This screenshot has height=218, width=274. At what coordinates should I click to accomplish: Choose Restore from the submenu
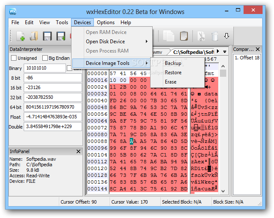pyautogui.click(x=177, y=73)
